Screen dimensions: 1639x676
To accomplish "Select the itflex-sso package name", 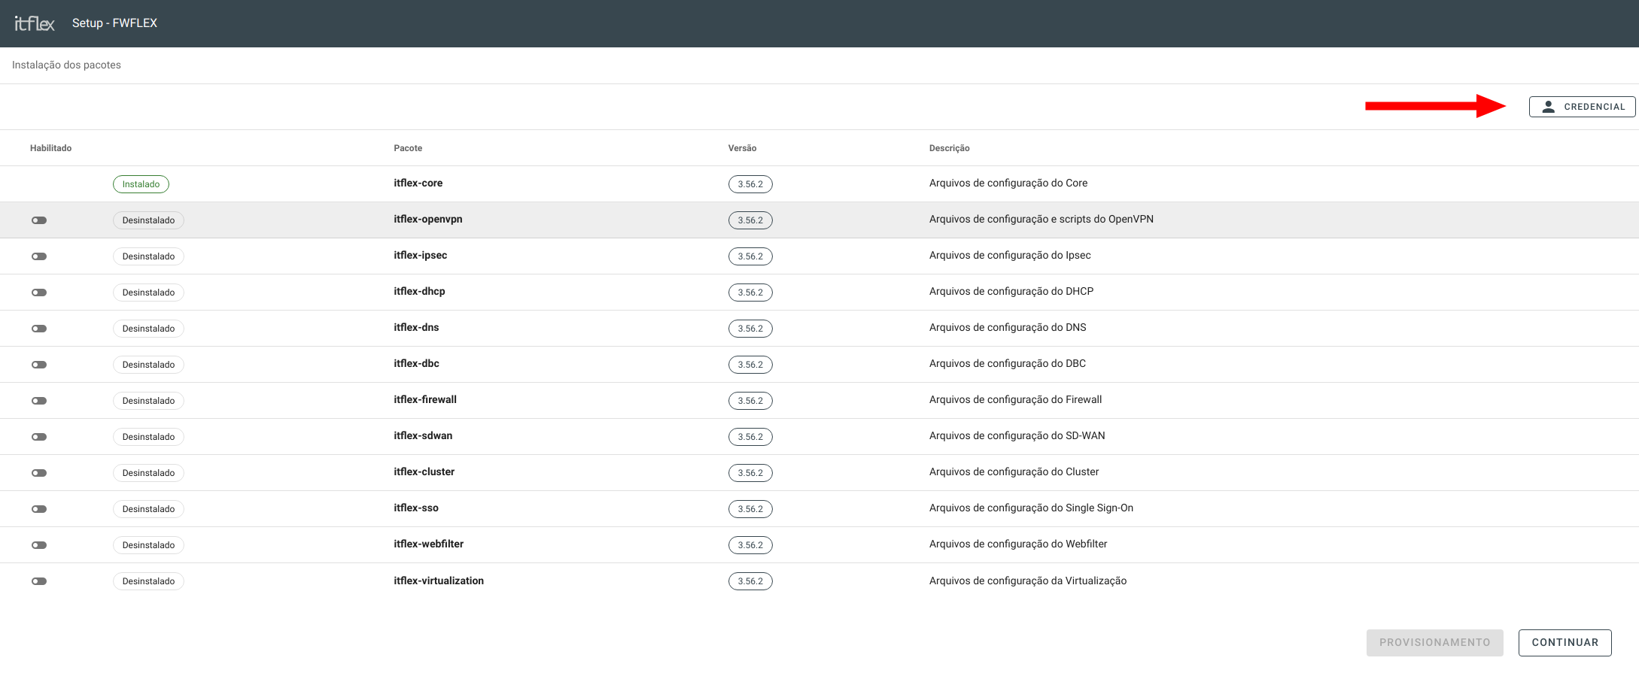I will click(416, 508).
